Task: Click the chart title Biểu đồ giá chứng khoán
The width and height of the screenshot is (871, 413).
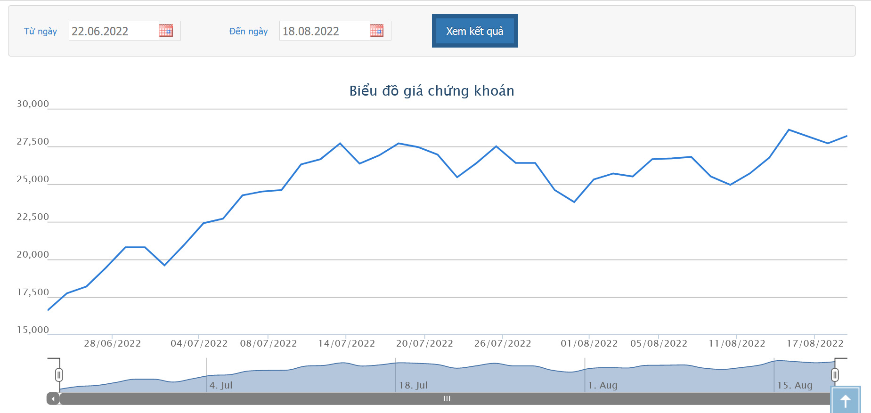Action: (431, 91)
